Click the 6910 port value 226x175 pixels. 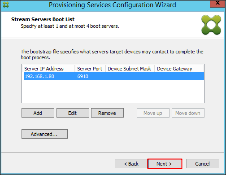83,76
